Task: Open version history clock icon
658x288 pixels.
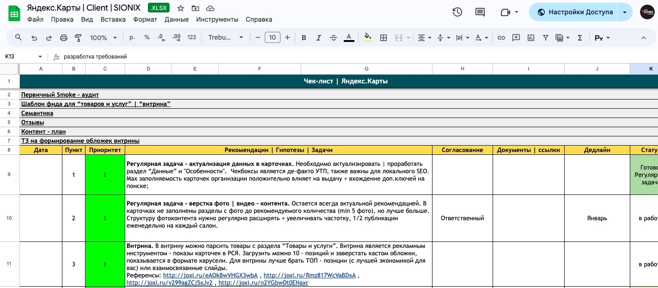Action: coord(457,12)
